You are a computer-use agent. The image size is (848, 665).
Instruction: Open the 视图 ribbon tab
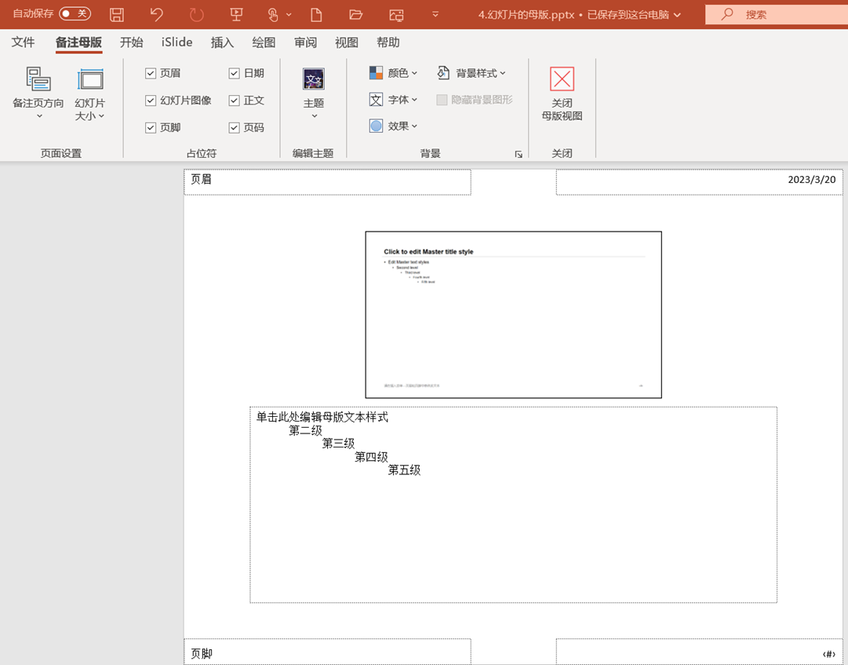[x=346, y=42]
